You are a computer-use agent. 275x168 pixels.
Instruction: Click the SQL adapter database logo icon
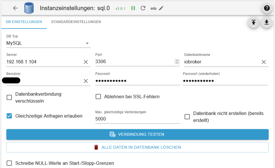coord(29,8)
